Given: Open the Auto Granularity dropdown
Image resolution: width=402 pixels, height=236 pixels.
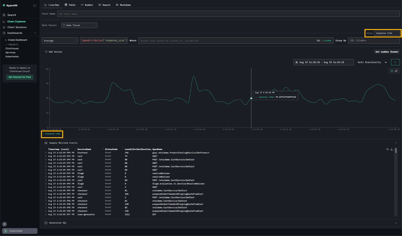Looking at the screenshot, I should pyautogui.click(x=372, y=62).
